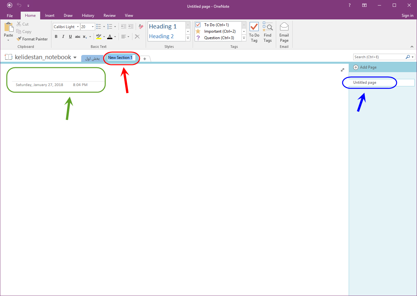Expand the numbering library dropdown arrow
The width and height of the screenshot is (417, 296).
[115, 27]
